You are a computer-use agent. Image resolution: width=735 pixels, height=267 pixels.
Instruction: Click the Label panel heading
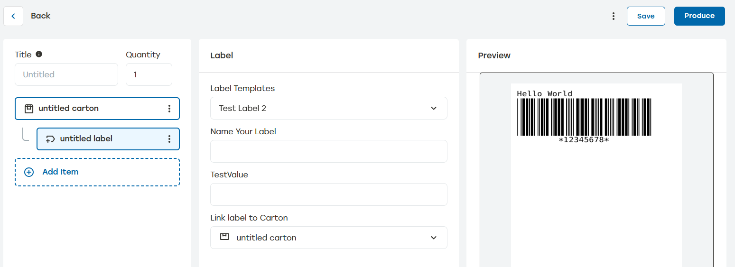coord(222,55)
